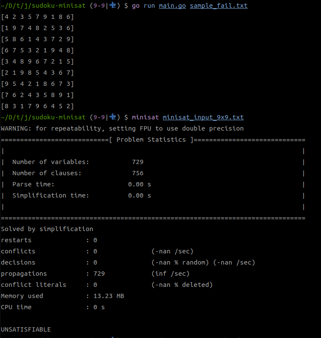Screen dimensions: 321x338
Task: Click the sudoku row [9 5 4 2 1 8 6 7 3]
Action: tap(37, 84)
